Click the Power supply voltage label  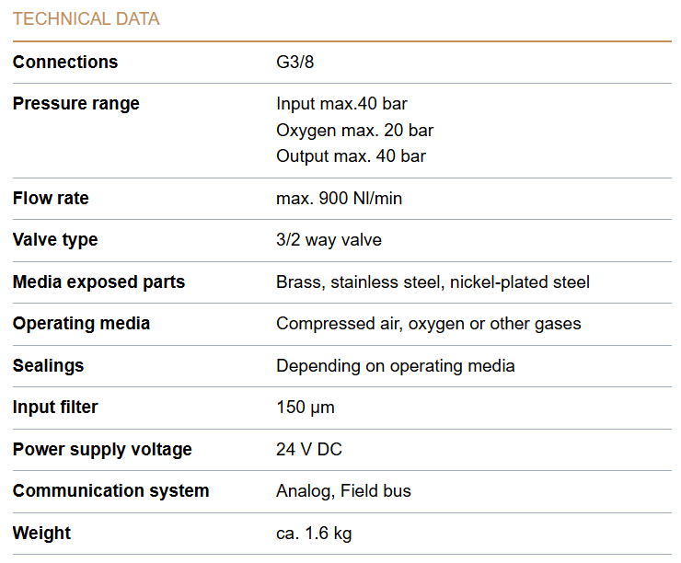[102, 450]
